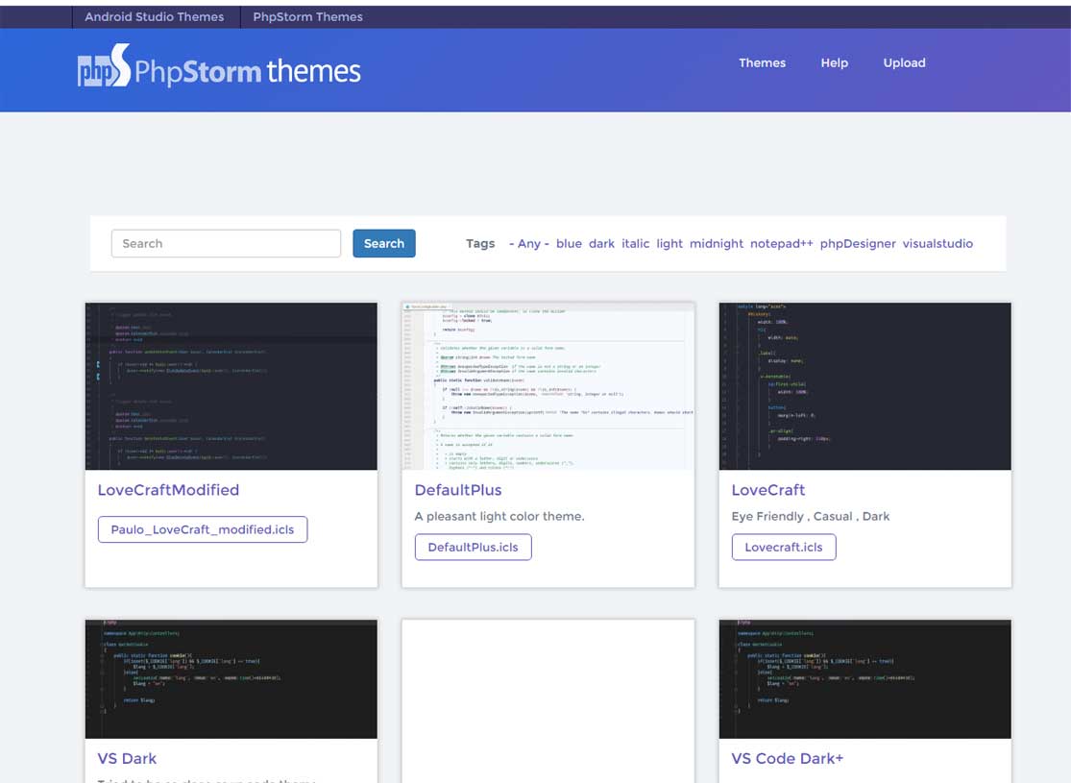Open the Upload page link
The image size is (1071, 783).
[x=904, y=62]
